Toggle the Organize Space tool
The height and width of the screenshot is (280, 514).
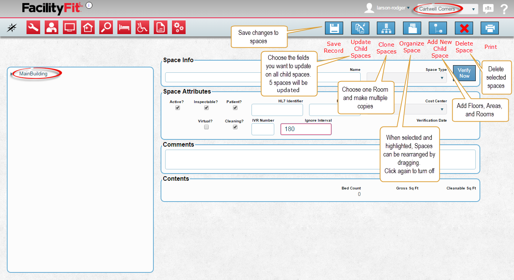tap(412, 28)
